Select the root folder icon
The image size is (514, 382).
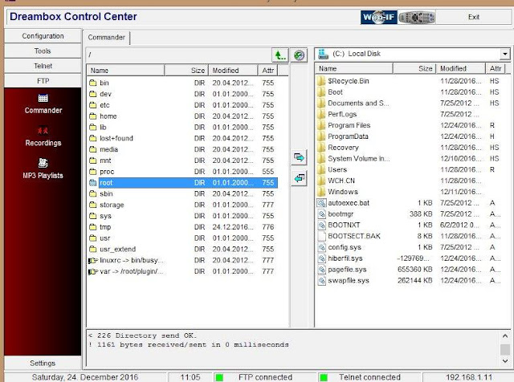click(93, 183)
